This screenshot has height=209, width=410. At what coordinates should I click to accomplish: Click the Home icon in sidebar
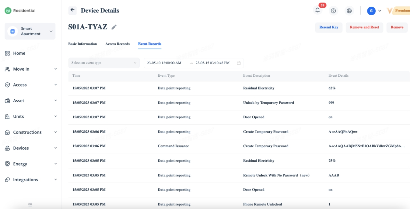tap(7, 53)
